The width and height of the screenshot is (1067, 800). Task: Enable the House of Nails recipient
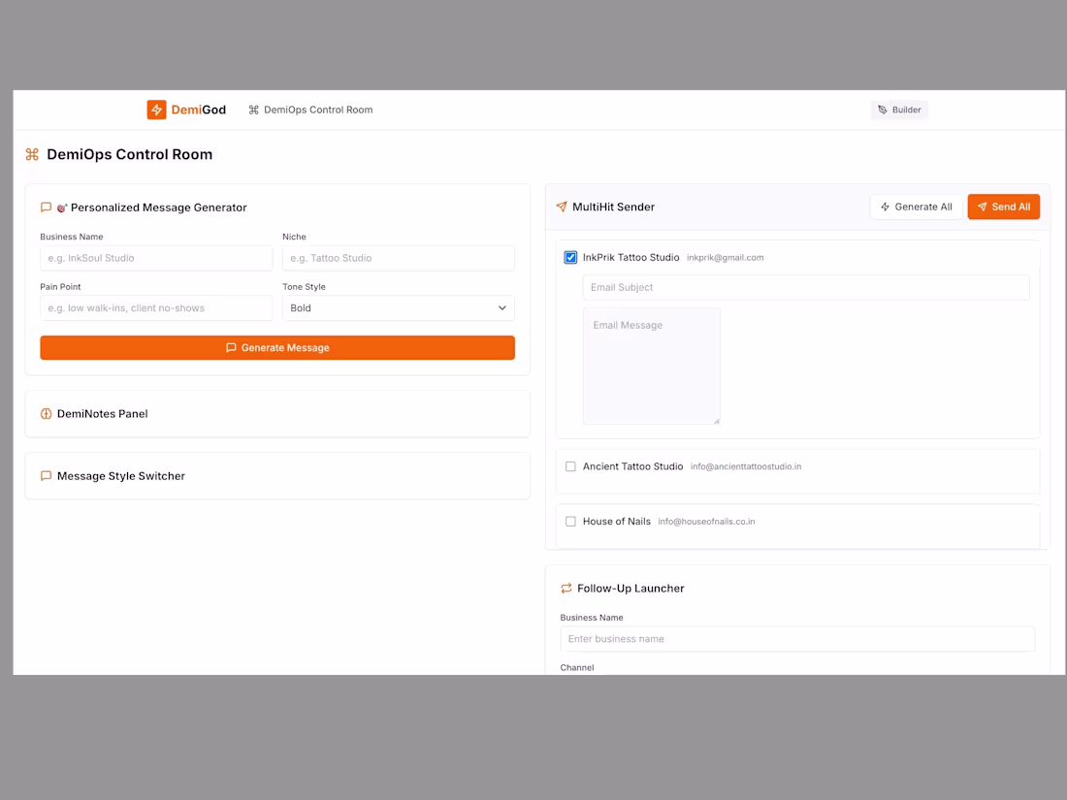point(570,521)
